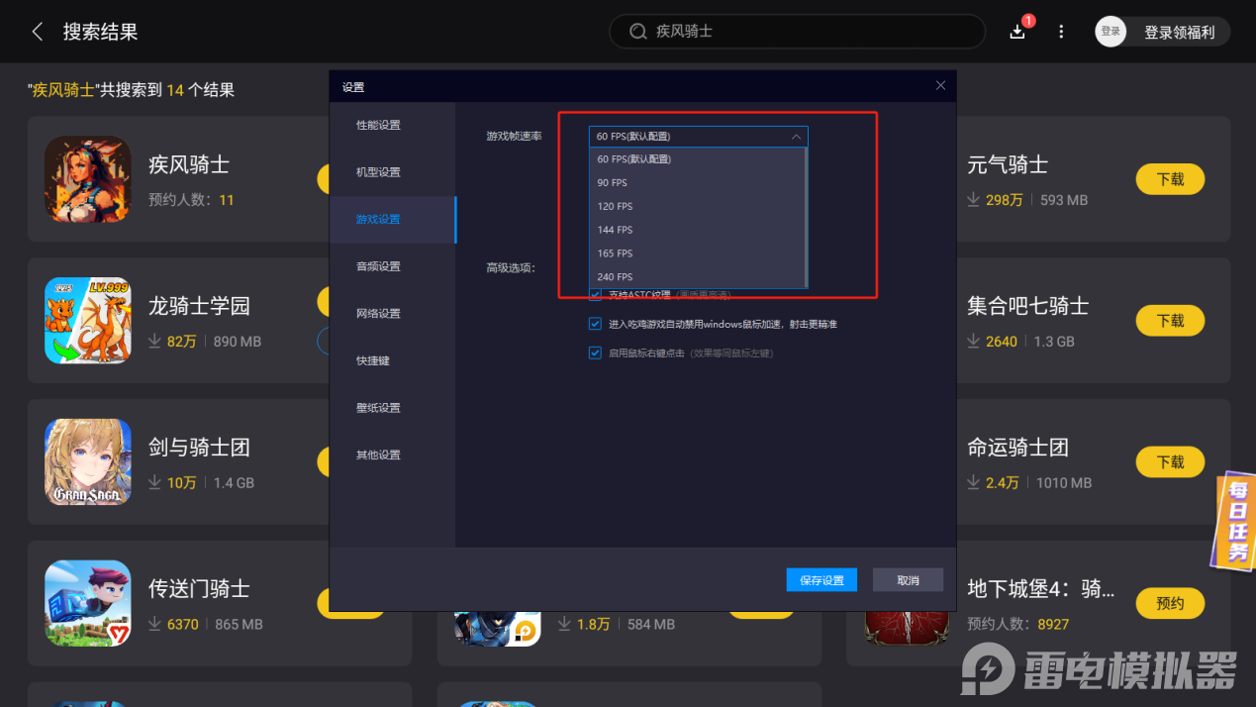Disable the windows鼠标加速 checkbox
This screenshot has width=1256, height=707.
[596, 323]
